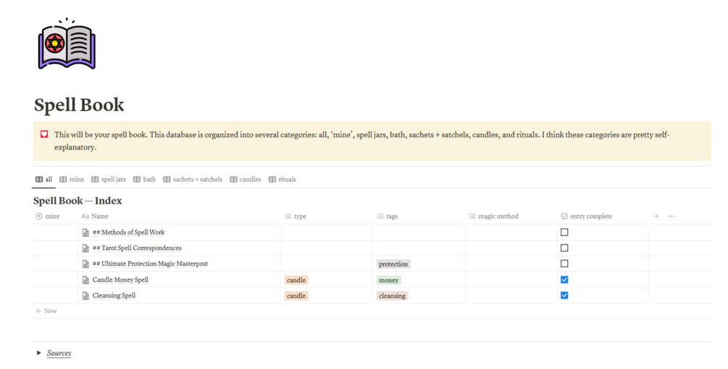Viewport: 728px width, 369px height.
Task: Switch to the rituals view tab
Action: (283, 179)
